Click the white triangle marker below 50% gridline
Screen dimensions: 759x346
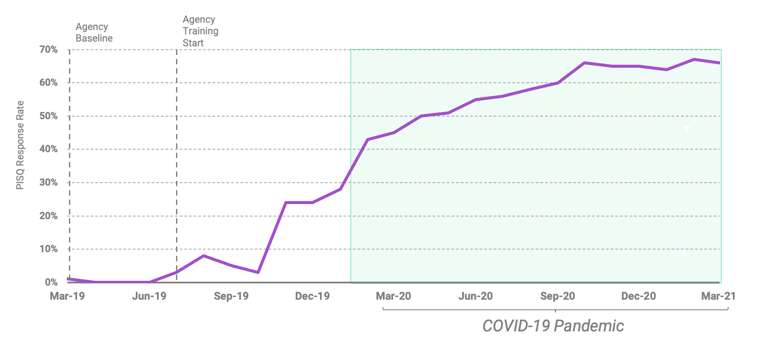687,129
